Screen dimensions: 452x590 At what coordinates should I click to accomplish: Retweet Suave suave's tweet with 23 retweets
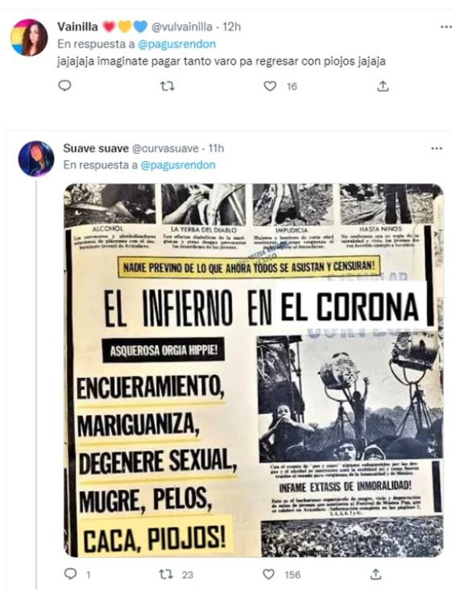point(165,574)
